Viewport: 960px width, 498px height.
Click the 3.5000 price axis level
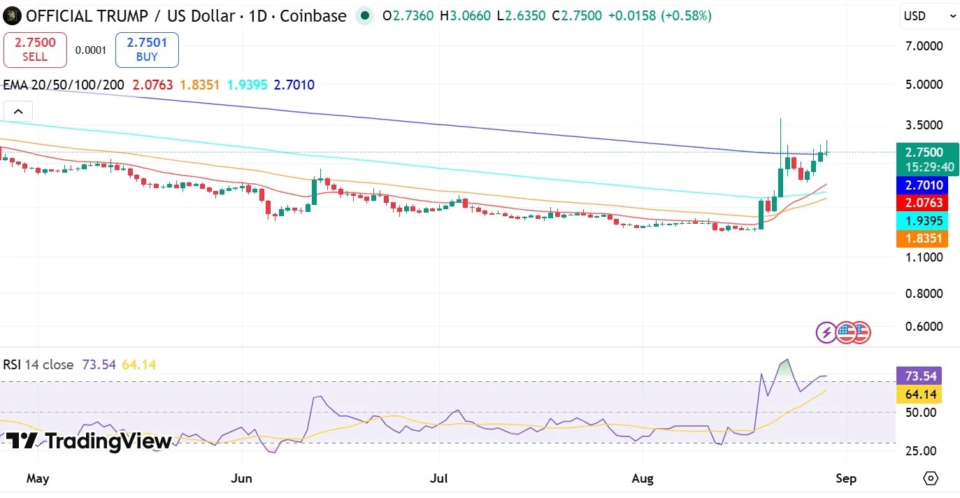(x=924, y=125)
